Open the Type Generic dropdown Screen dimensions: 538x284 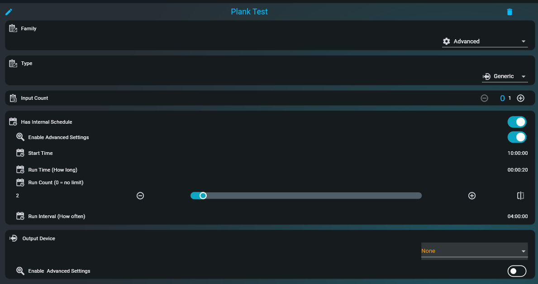click(x=505, y=76)
